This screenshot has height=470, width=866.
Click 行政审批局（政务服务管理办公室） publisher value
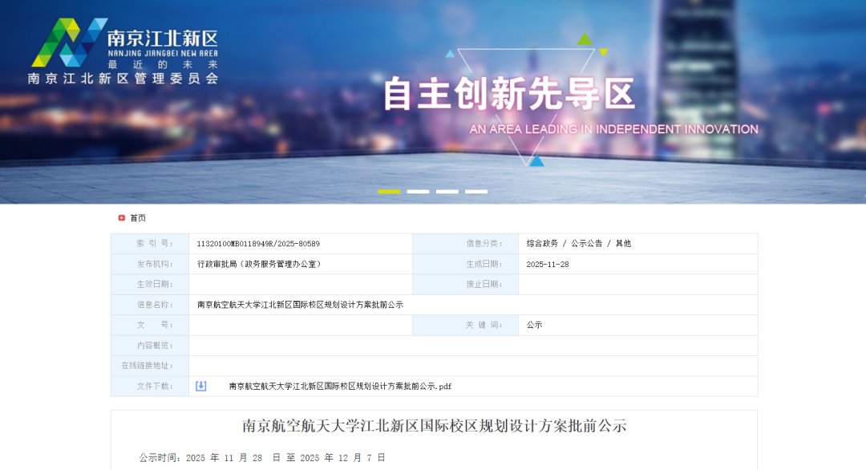[x=259, y=264]
